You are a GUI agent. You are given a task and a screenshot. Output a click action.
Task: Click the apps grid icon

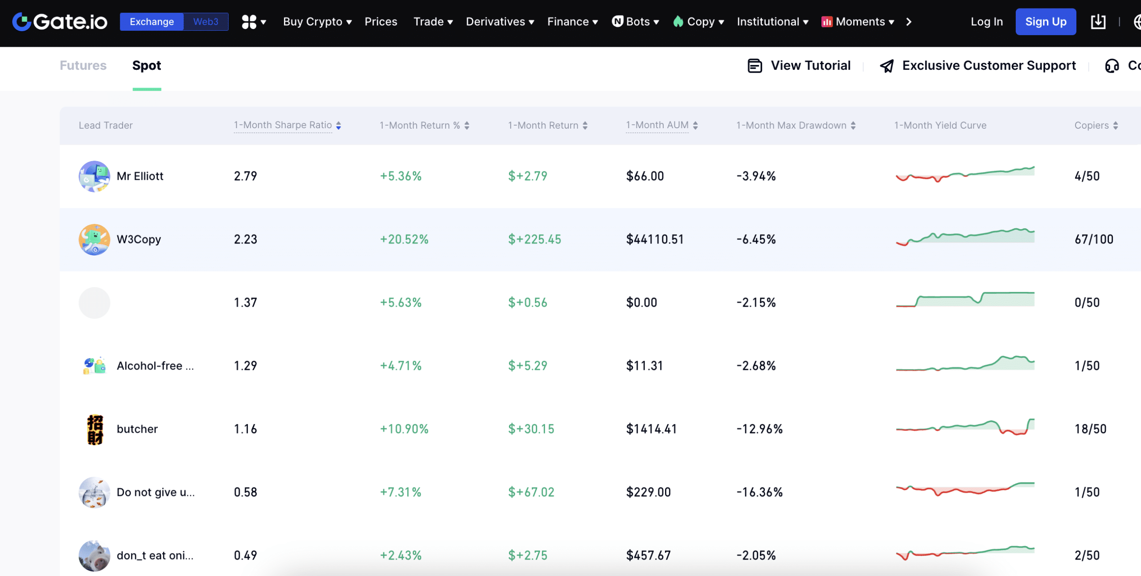tap(249, 20)
